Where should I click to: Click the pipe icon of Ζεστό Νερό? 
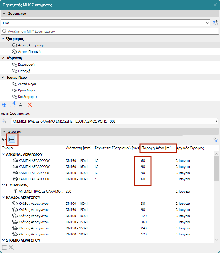14,84
